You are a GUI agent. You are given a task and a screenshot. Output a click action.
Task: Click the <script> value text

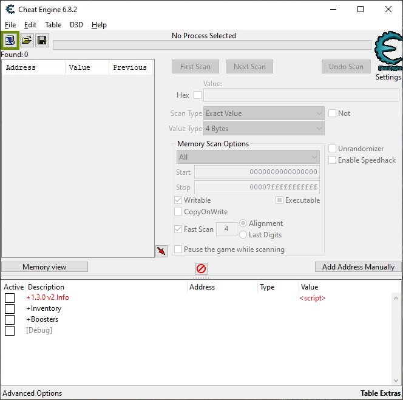(x=313, y=298)
